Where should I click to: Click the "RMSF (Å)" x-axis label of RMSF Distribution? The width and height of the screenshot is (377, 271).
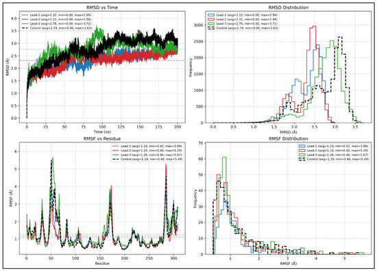tap(289, 263)
